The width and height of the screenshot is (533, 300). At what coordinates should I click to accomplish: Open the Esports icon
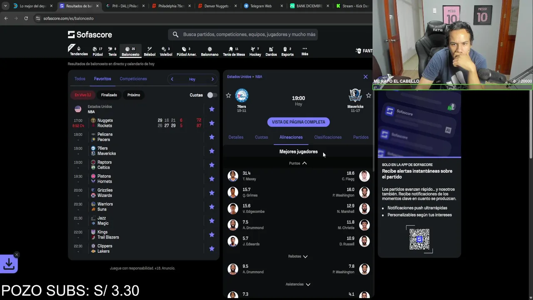click(287, 51)
